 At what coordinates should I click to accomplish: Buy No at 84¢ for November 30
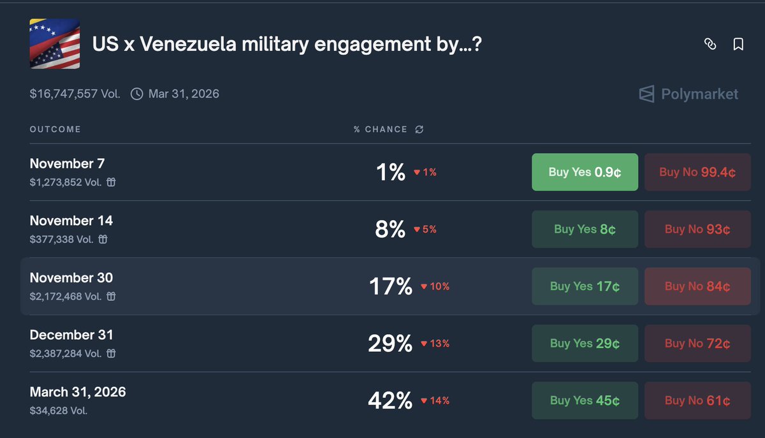point(697,286)
